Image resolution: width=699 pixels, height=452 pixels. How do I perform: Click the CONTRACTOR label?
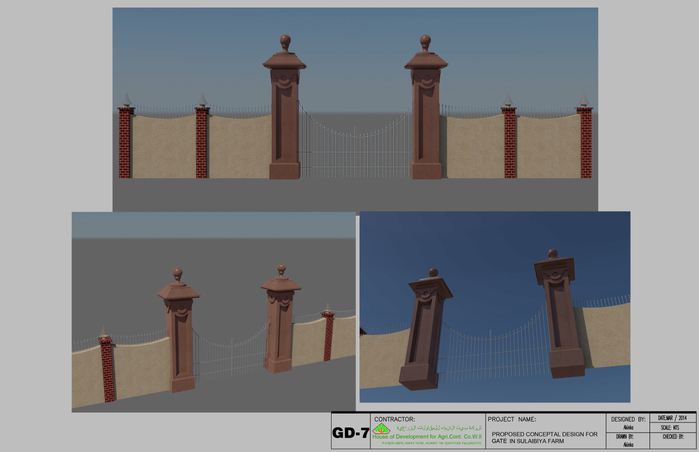pos(394,419)
